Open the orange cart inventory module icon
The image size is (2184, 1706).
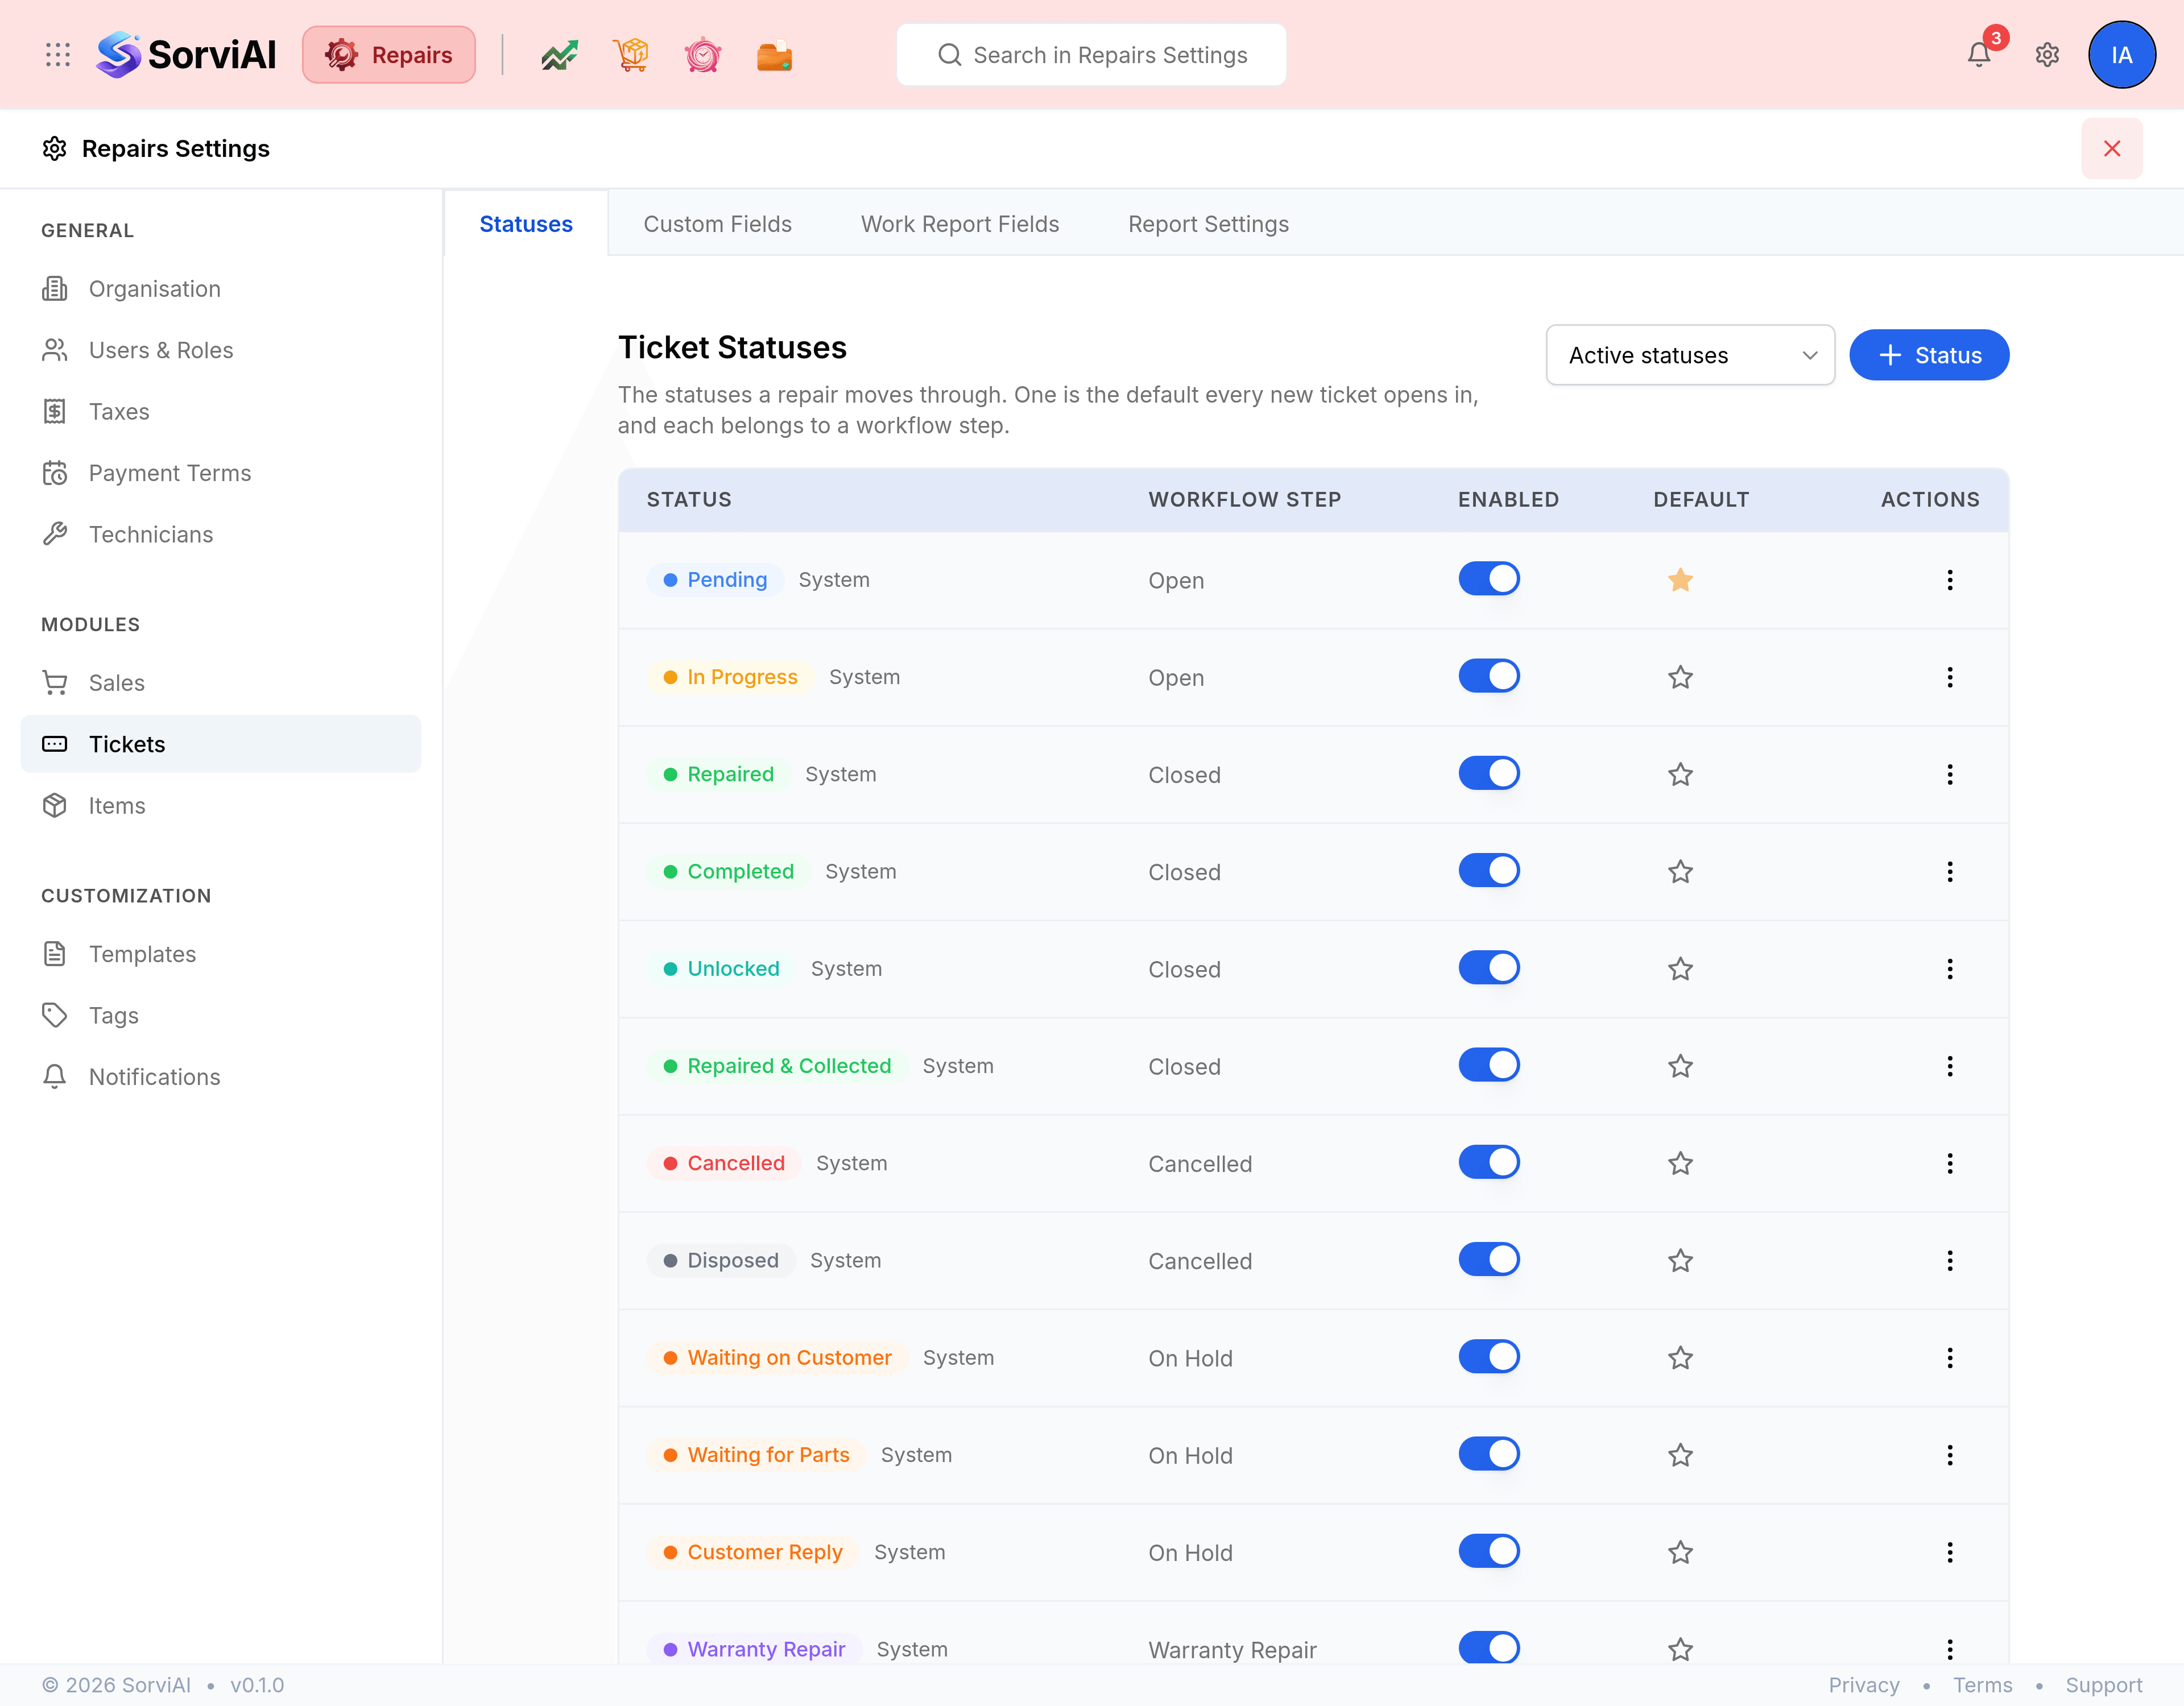[x=631, y=55]
